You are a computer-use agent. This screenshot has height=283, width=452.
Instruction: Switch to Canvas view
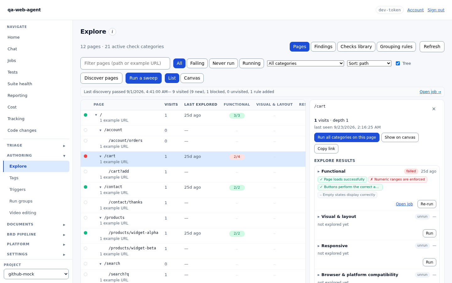pyautogui.click(x=192, y=78)
